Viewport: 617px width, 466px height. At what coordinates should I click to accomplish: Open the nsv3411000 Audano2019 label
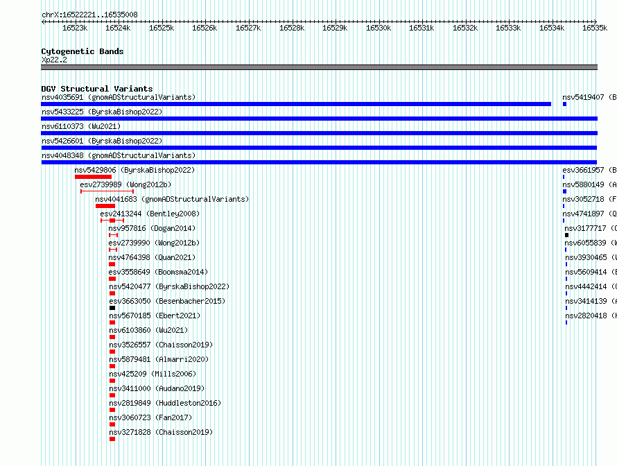coord(157,388)
